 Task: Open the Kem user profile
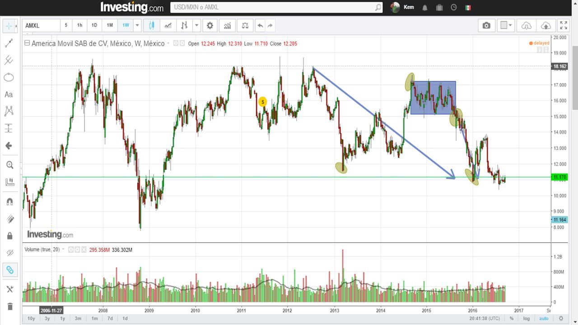click(402, 7)
